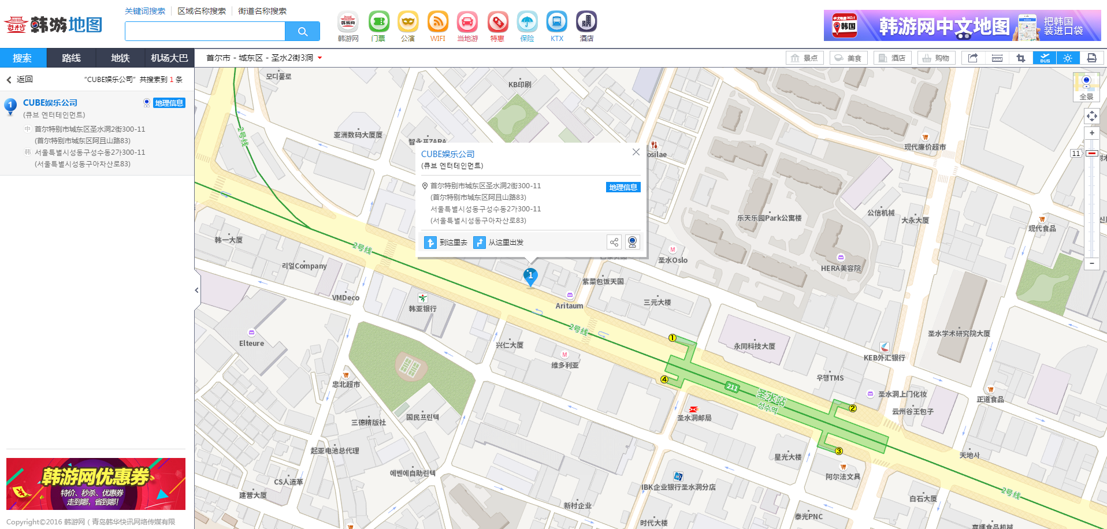Select the crop screenshot tool
Viewport: 1107px width, 529px height.
[1021, 58]
